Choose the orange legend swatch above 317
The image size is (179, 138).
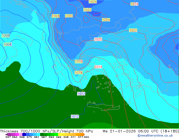82,134
